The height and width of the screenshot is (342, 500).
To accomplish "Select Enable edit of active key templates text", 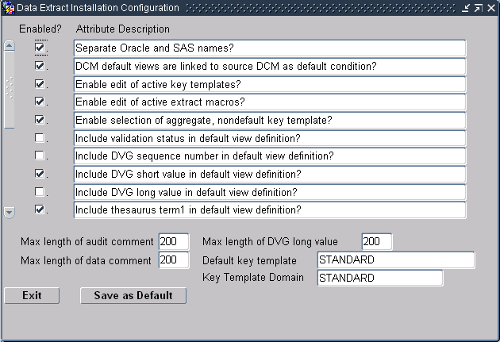I will coord(158,84).
